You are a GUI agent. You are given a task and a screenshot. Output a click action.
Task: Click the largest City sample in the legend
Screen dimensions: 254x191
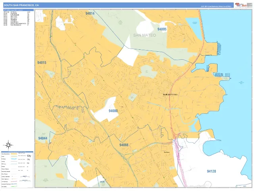coord(29,156)
